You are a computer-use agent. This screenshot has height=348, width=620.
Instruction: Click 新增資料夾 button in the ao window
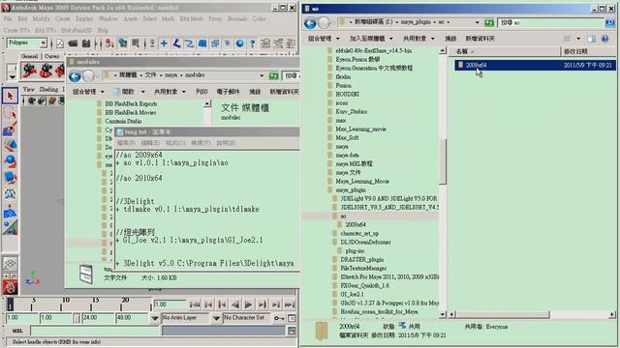(x=480, y=39)
